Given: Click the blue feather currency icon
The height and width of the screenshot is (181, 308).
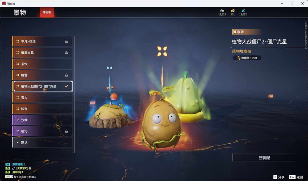Looking at the screenshot, I should tap(243, 11).
